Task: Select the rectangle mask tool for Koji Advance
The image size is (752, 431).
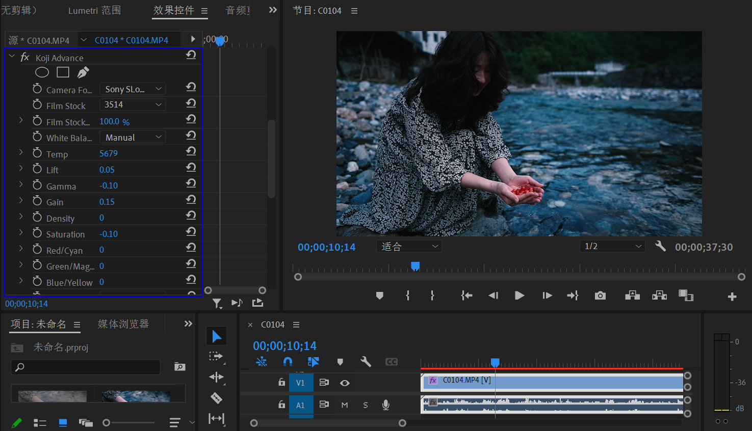Action: coord(63,72)
